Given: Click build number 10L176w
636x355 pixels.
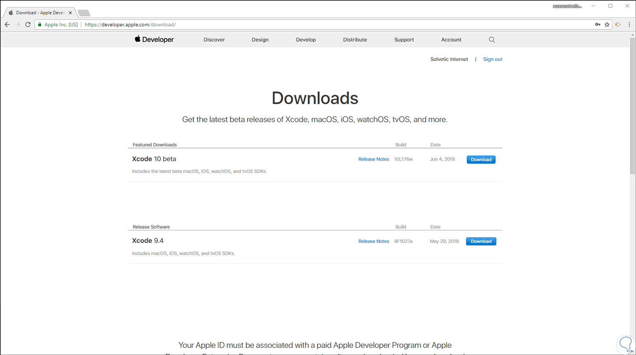Looking at the screenshot, I should pyautogui.click(x=403, y=159).
